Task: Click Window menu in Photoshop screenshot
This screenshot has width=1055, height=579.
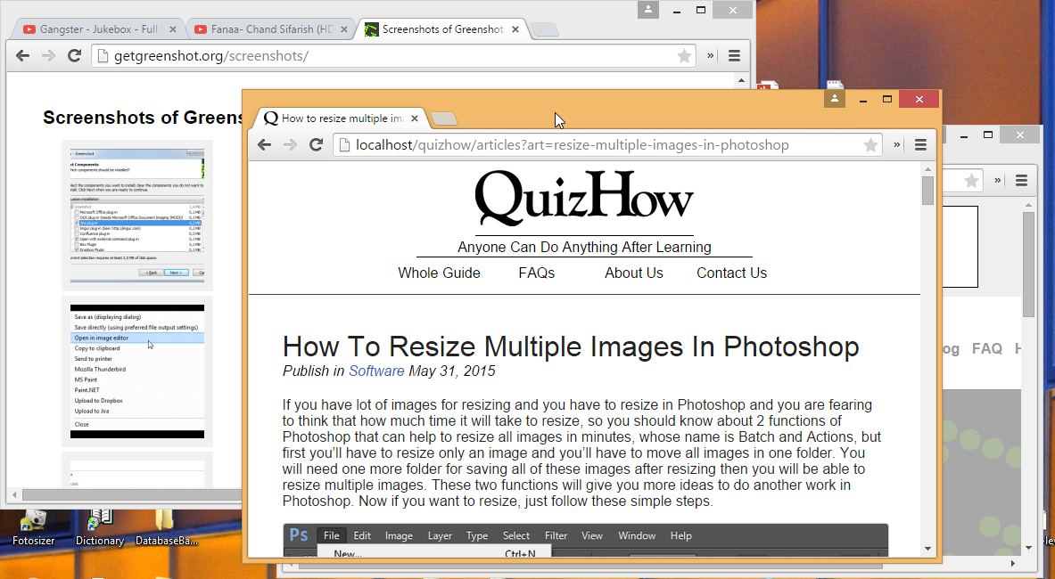Action: (637, 535)
